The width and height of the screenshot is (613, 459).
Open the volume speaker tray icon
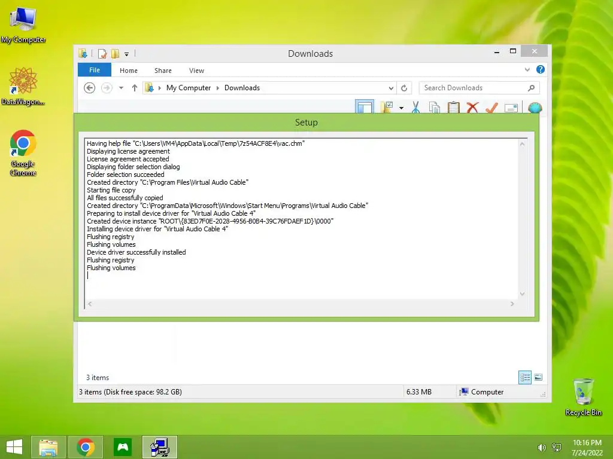click(541, 448)
